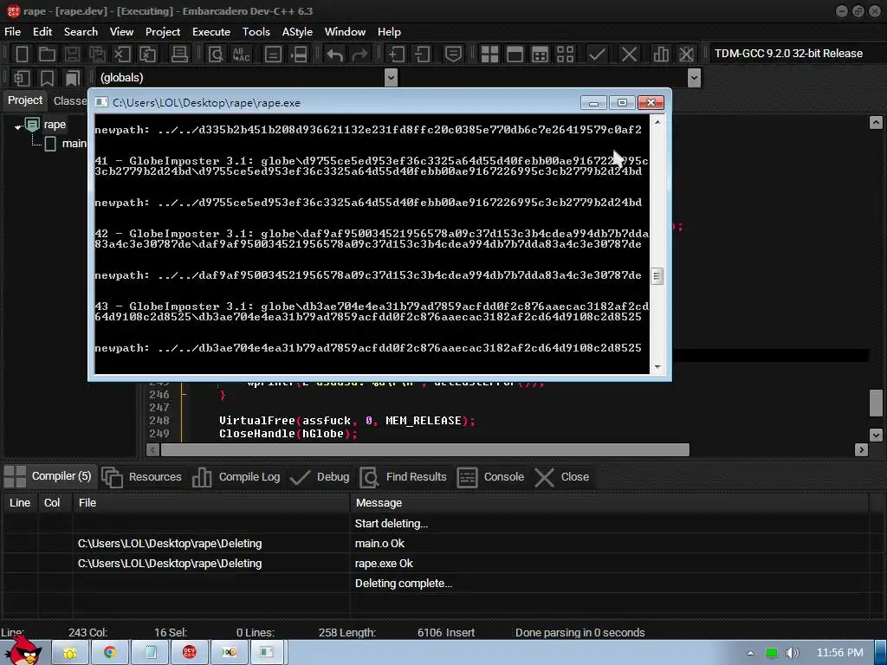Click the Print toolbar icon
This screenshot has width=887, height=665.
pos(179,55)
